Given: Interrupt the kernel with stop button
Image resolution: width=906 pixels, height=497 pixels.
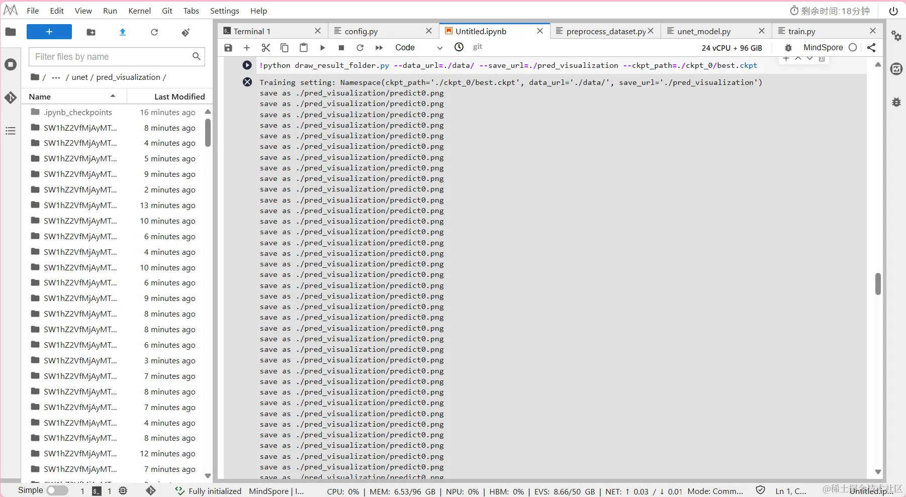Looking at the screenshot, I should [341, 48].
